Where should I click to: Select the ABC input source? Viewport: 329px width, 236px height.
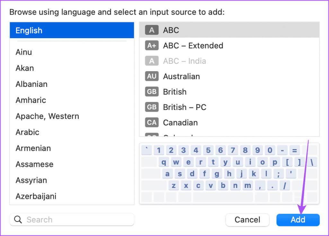pyautogui.click(x=229, y=30)
